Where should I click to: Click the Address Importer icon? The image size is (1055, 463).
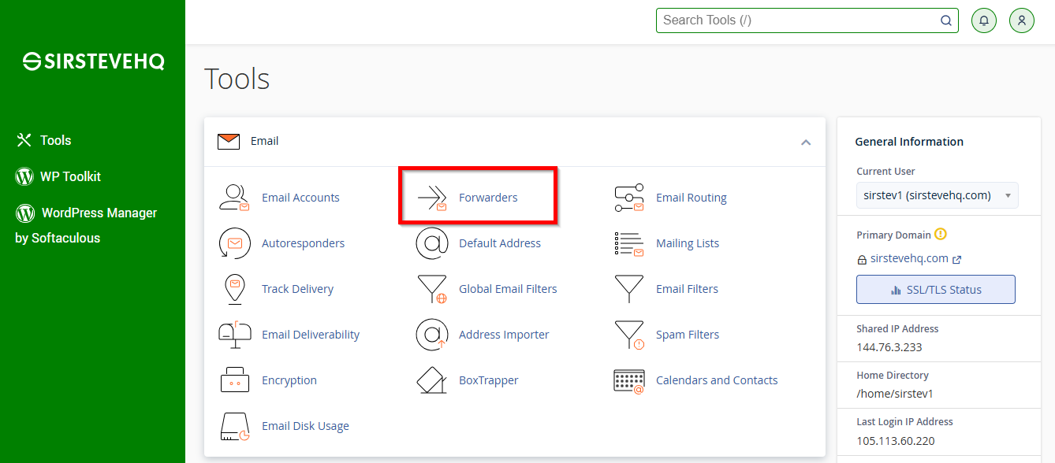(431, 335)
